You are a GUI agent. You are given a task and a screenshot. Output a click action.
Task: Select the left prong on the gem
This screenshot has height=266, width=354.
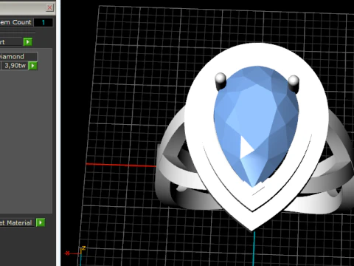coord(221,81)
